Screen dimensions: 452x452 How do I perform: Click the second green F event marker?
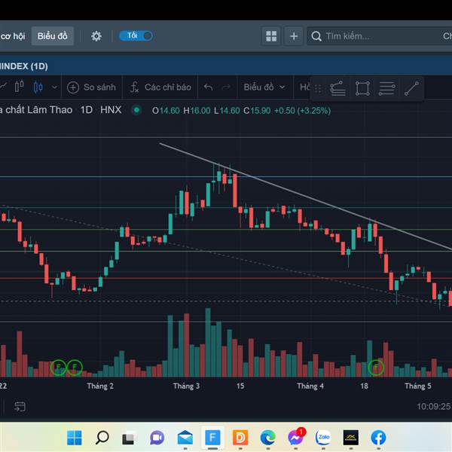point(75,367)
